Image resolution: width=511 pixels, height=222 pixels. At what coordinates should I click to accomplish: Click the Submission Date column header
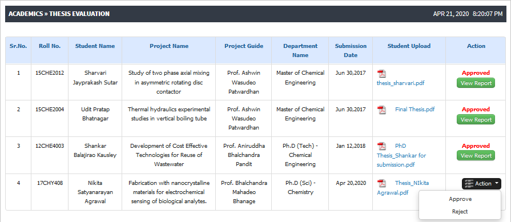(351, 50)
